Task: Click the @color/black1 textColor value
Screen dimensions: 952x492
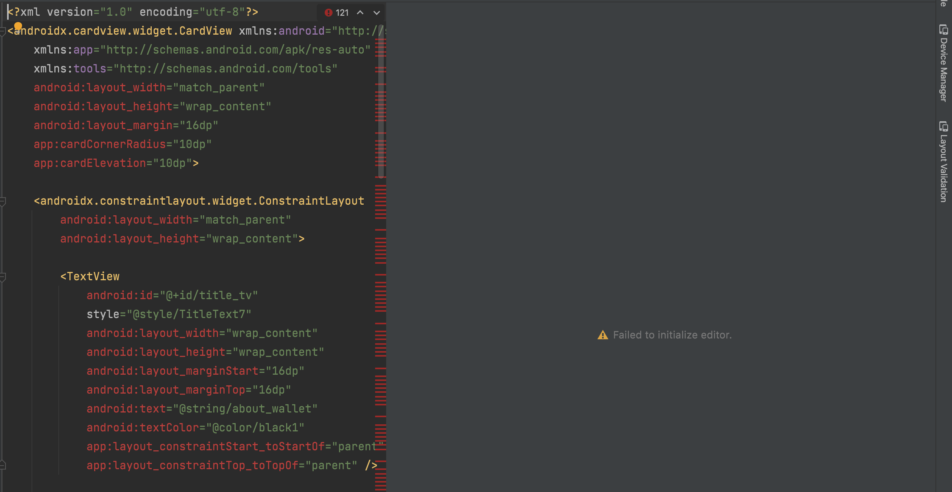Action: [x=255, y=427]
